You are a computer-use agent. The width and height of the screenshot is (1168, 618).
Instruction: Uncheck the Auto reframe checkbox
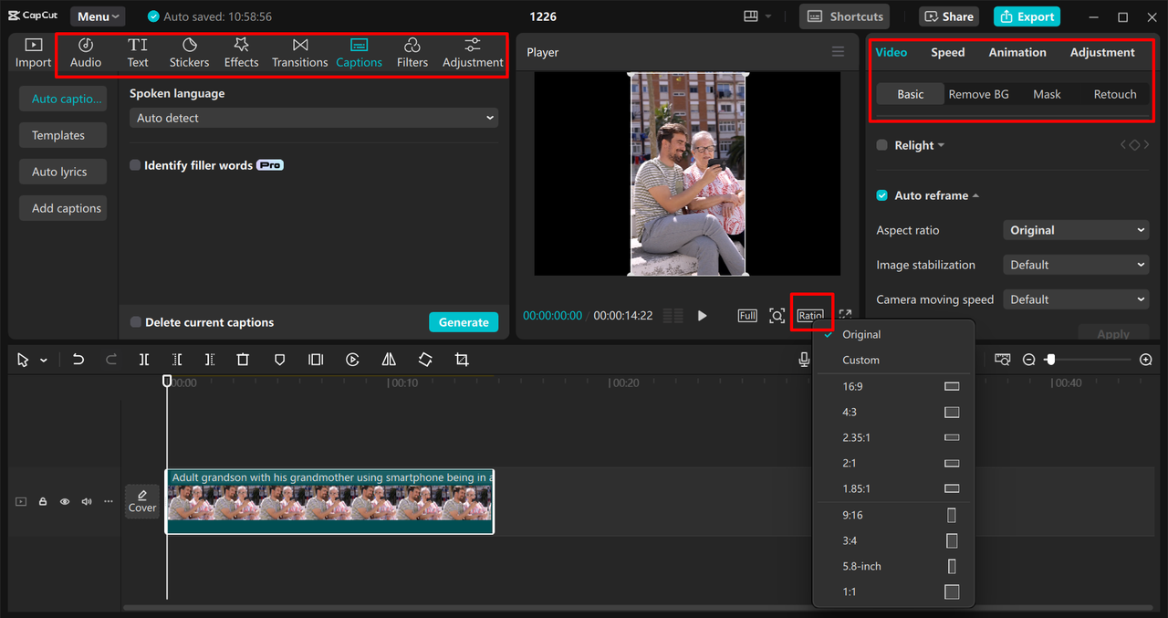pyautogui.click(x=881, y=195)
